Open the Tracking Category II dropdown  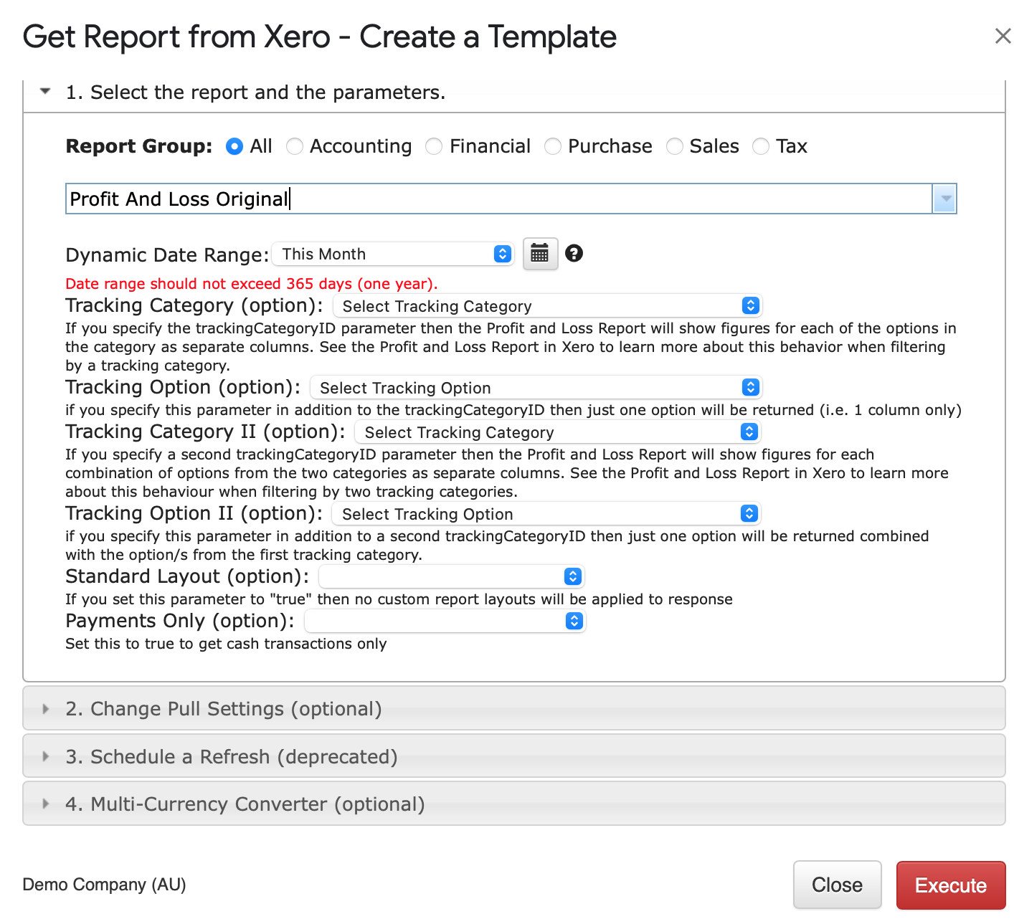tap(557, 432)
